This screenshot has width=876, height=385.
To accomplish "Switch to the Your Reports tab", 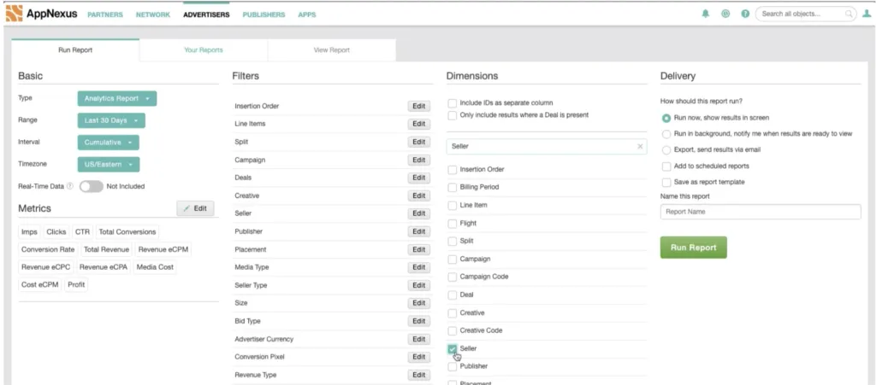I will [204, 50].
